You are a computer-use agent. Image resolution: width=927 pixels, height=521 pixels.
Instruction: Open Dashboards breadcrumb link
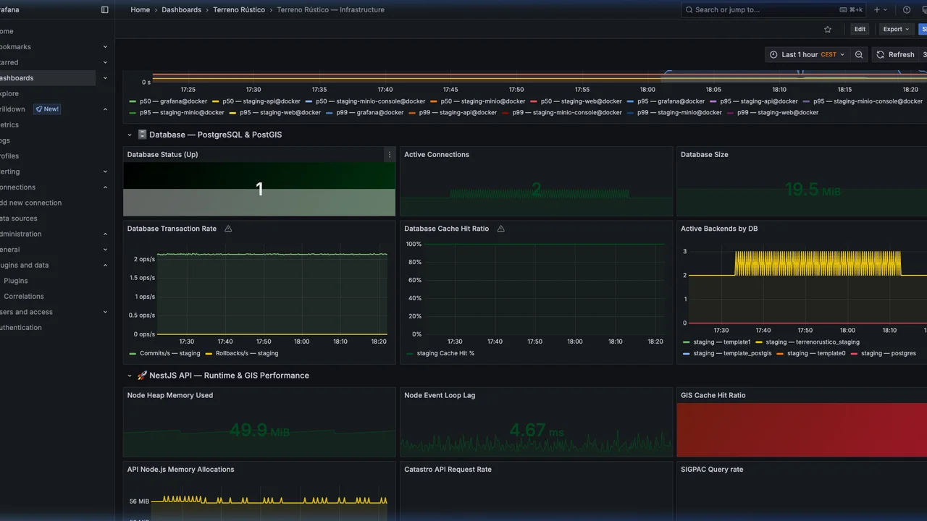coord(182,10)
